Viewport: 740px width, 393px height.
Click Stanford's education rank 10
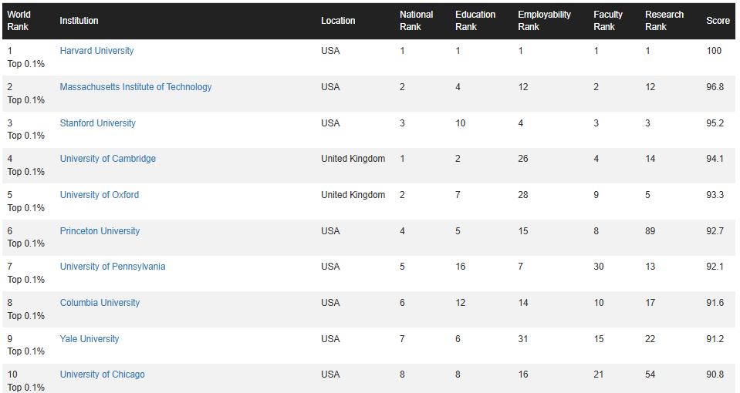[x=460, y=123]
